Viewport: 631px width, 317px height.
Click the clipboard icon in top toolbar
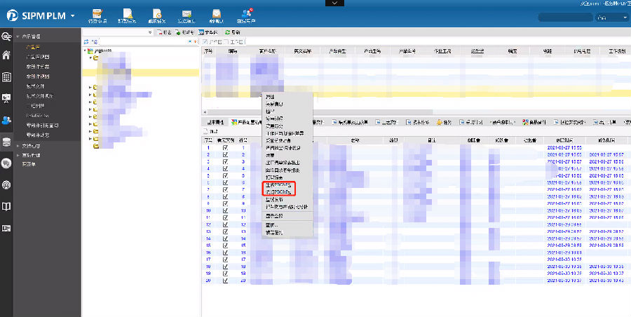[x=97, y=13]
